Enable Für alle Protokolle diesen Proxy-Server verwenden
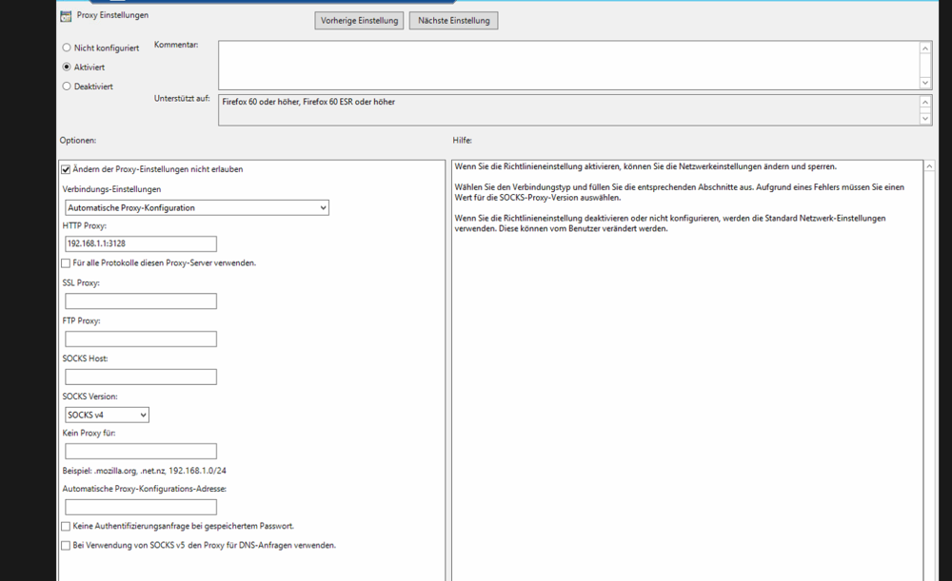 tap(66, 263)
